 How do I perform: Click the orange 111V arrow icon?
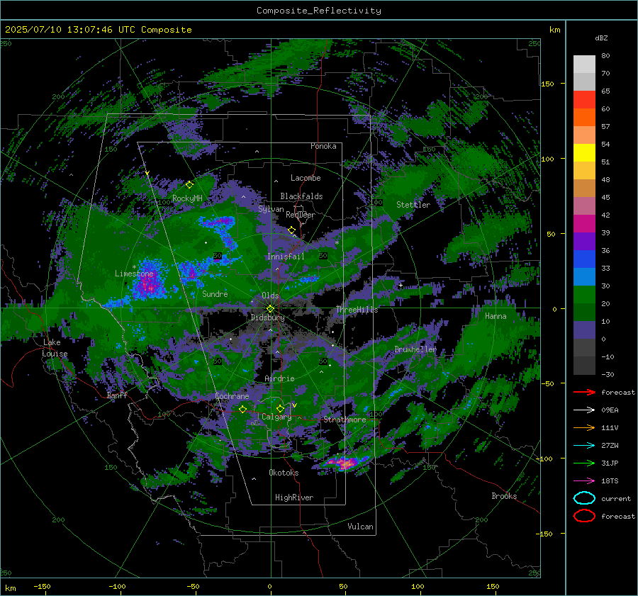[x=584, y=427]
